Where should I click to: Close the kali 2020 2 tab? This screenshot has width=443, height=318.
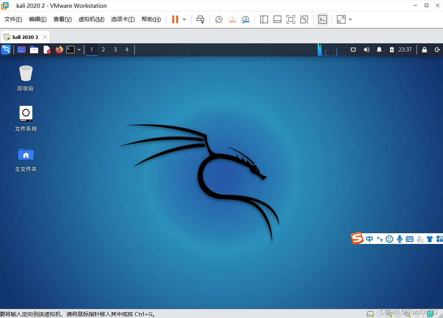click(45, 37)
